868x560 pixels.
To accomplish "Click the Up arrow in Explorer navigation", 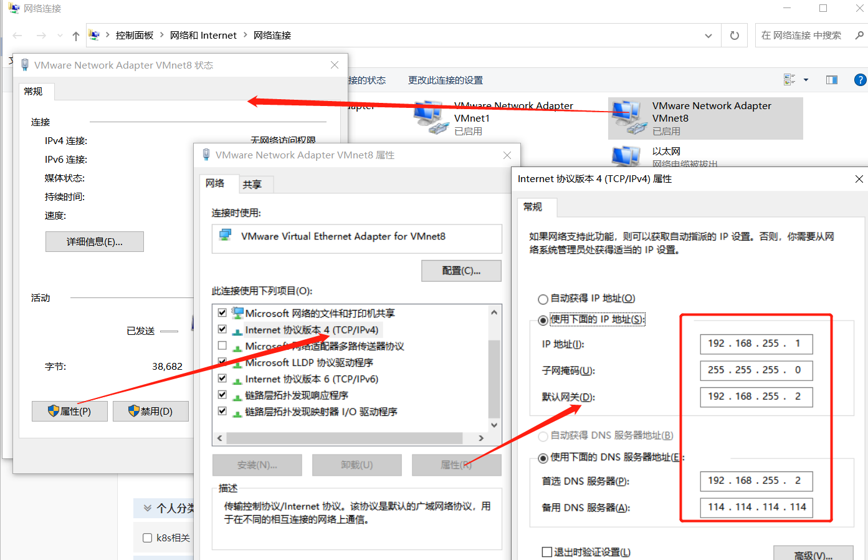I will [x=76, y=36].
